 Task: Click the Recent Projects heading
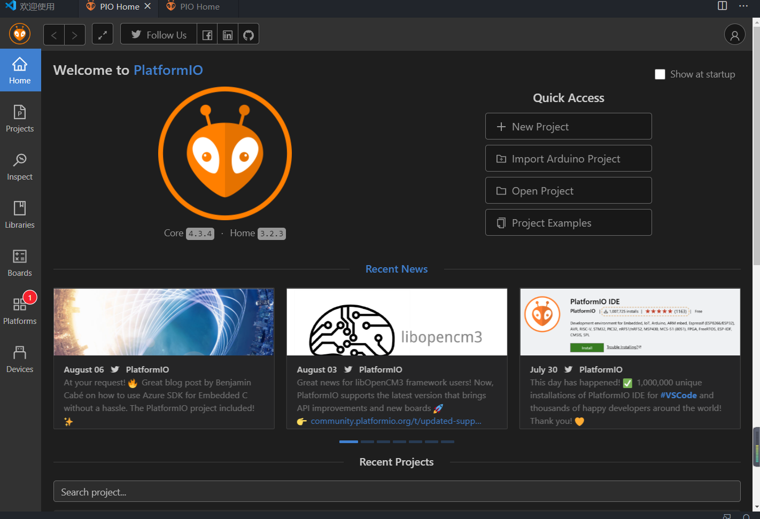397,462
